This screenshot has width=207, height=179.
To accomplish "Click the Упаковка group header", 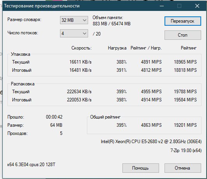I will pos(20,54).
